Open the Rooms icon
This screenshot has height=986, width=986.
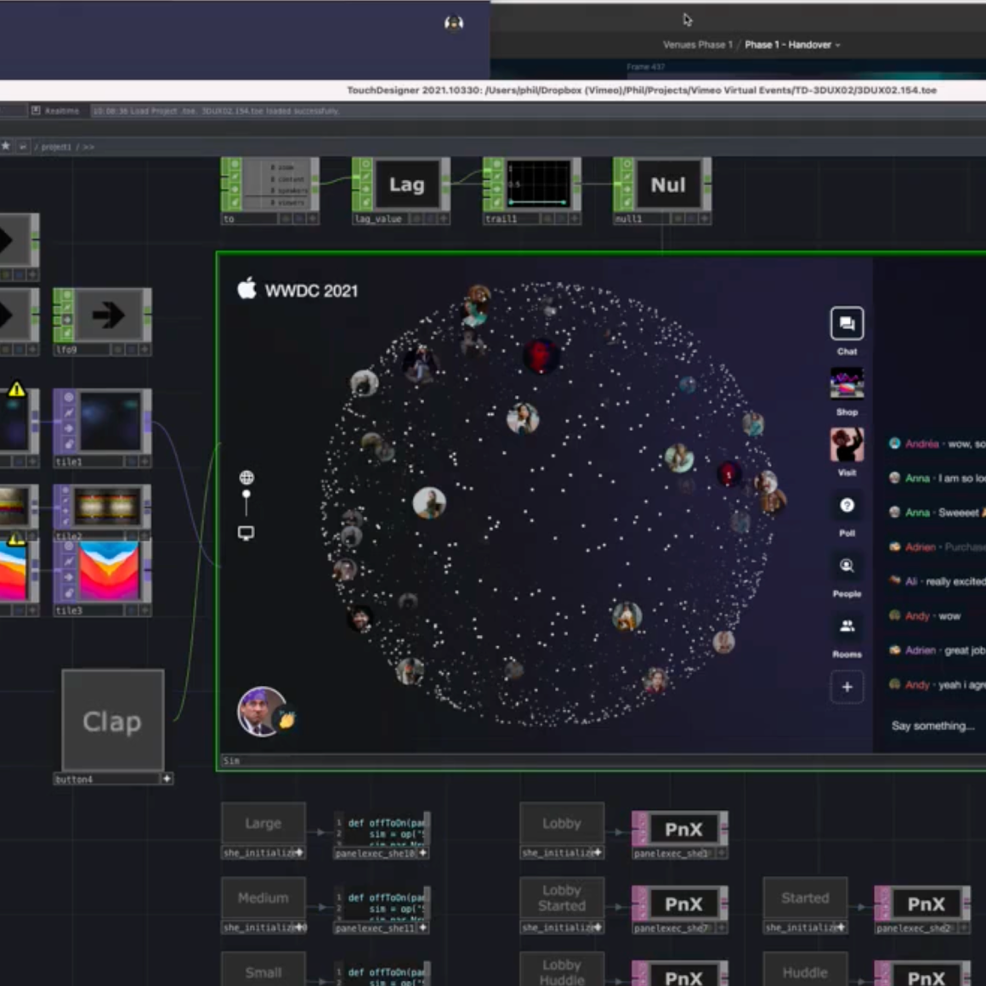click(847, 626)
